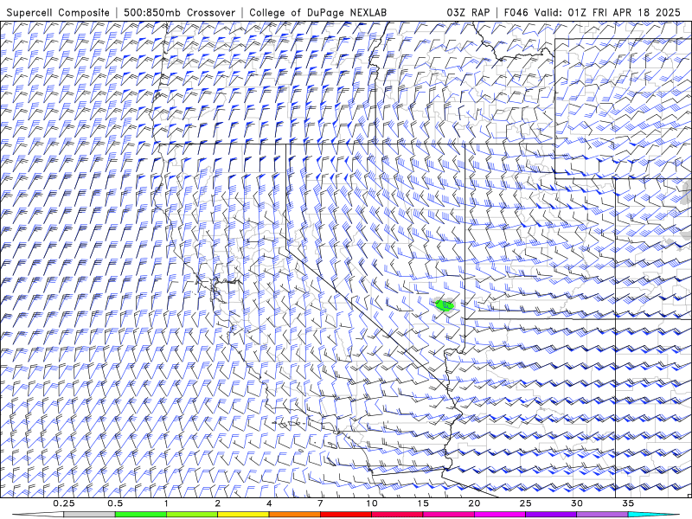Click the "4" color scale label
Viewport: 692px width, 519px height.
coord(269,503)
